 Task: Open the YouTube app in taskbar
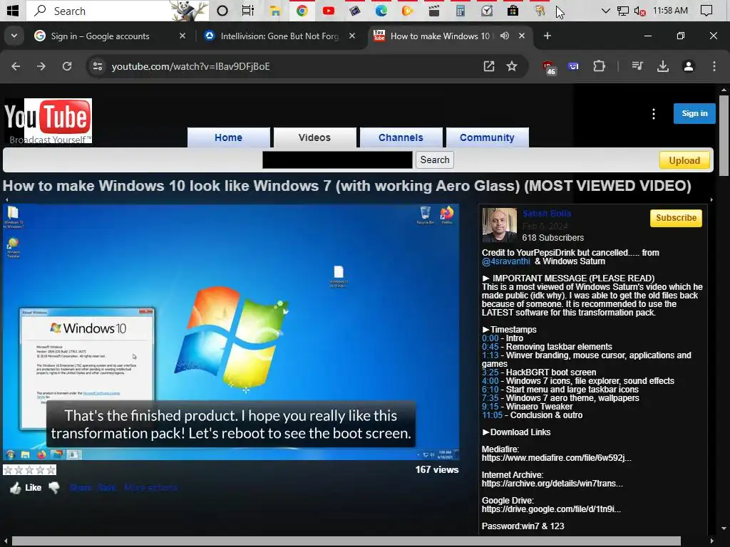328,10
